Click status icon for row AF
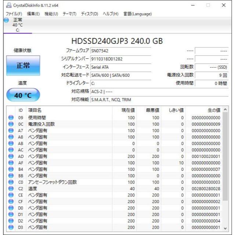This screenshot has width=235, height=235. pos(11,163)
